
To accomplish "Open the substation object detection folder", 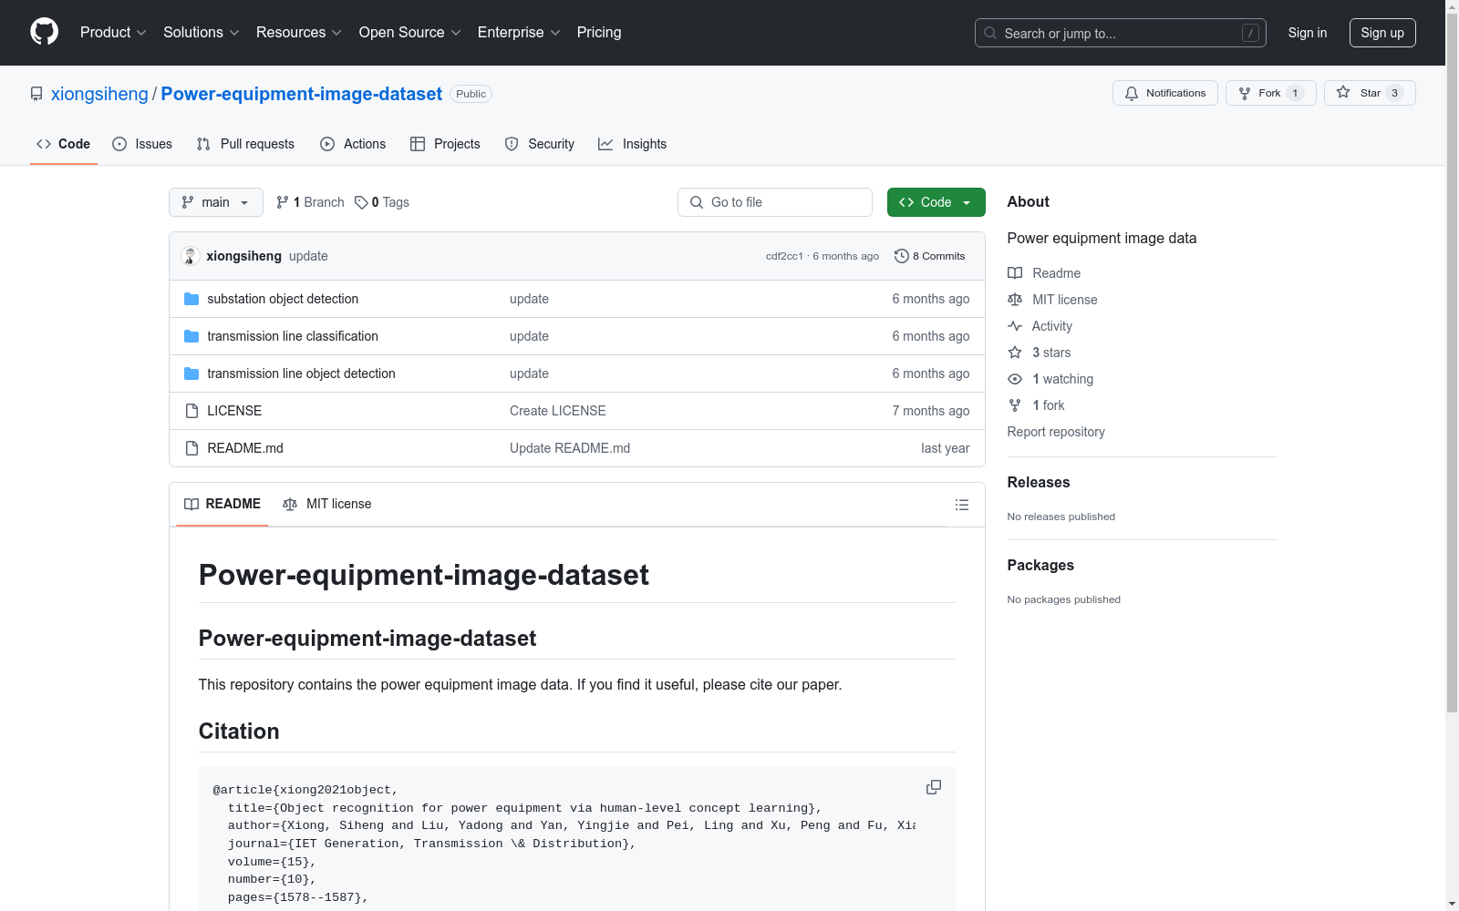I will click(283, 299).
